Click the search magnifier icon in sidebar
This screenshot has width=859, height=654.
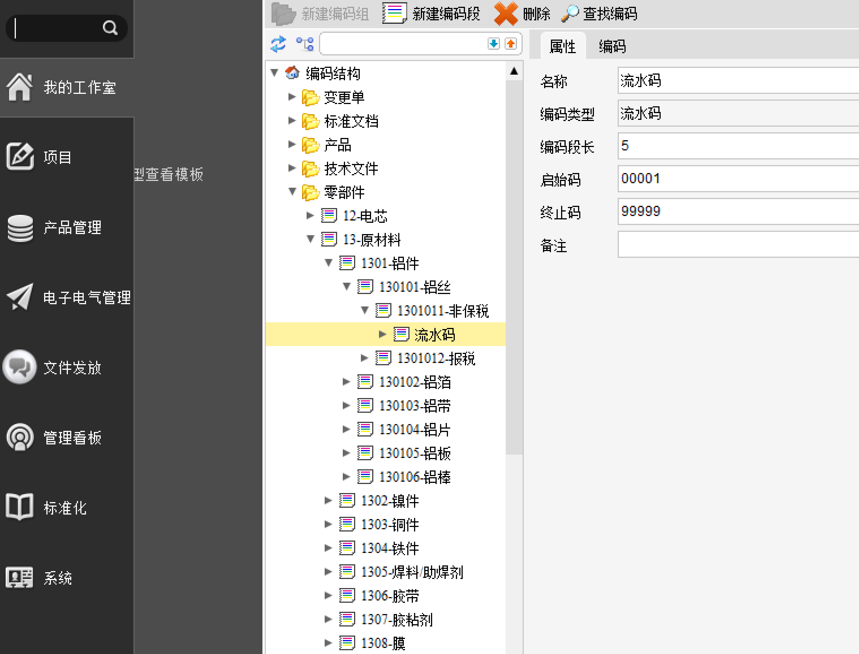110,28
